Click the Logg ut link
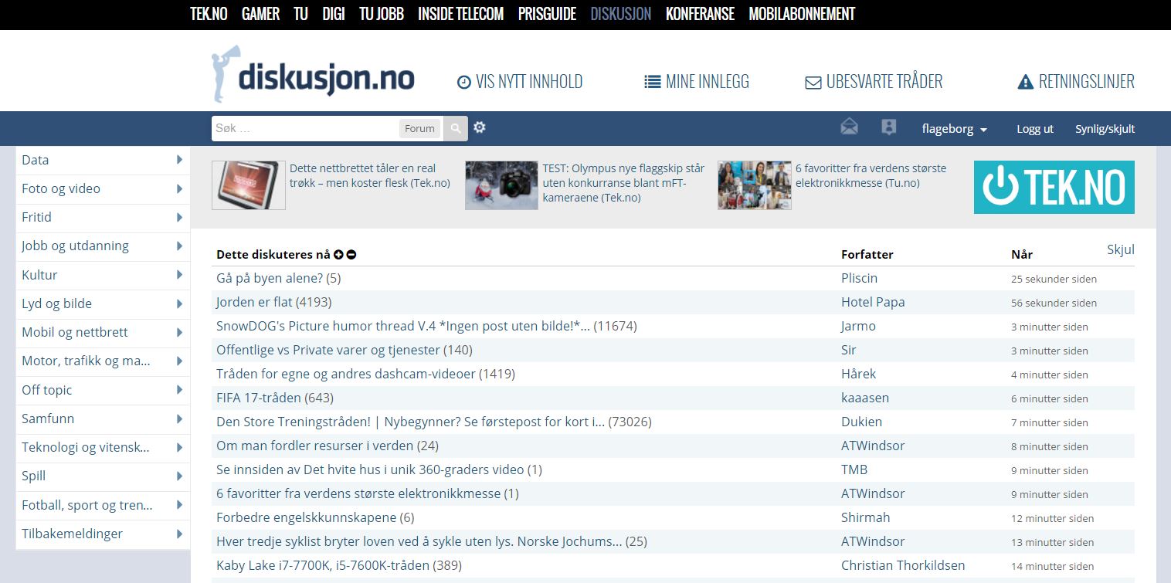 [1035, 129]
